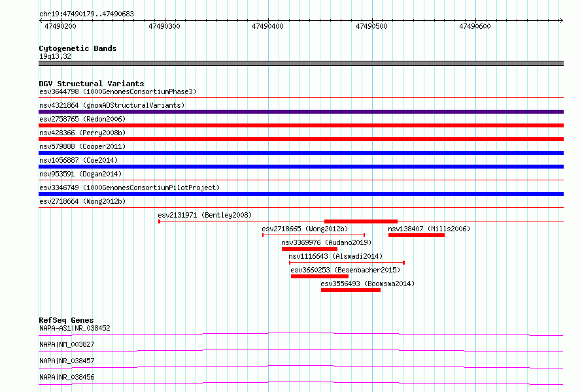
Task: Select the 19q13.32 cytogenetic band label
Action: point(55,56)
